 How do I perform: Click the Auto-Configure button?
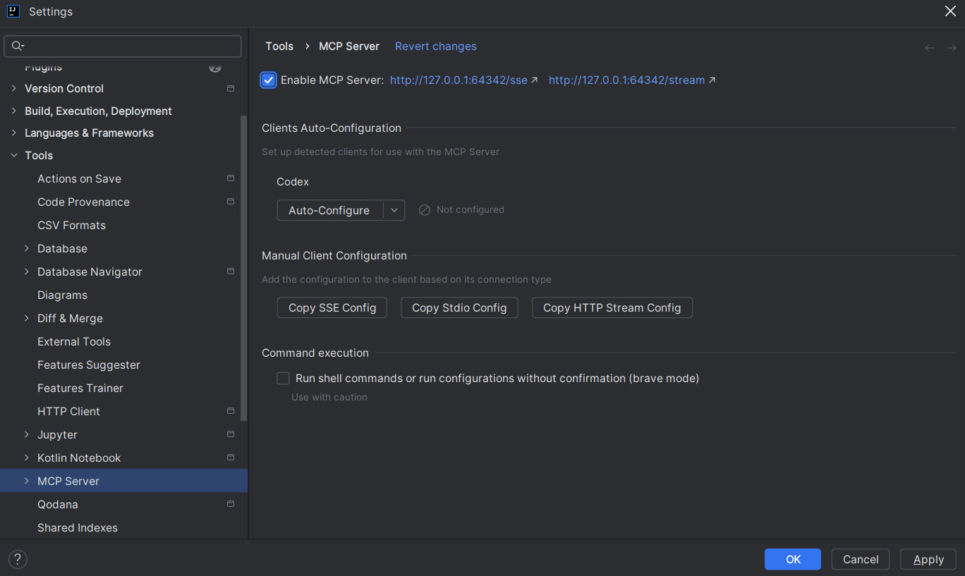tap(329, 210)
